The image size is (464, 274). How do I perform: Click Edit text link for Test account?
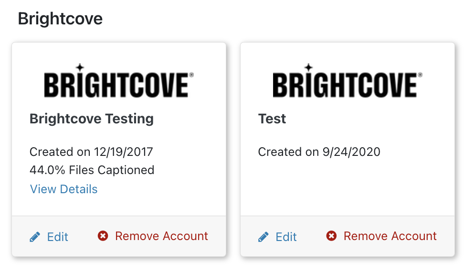tap(286, 237)
